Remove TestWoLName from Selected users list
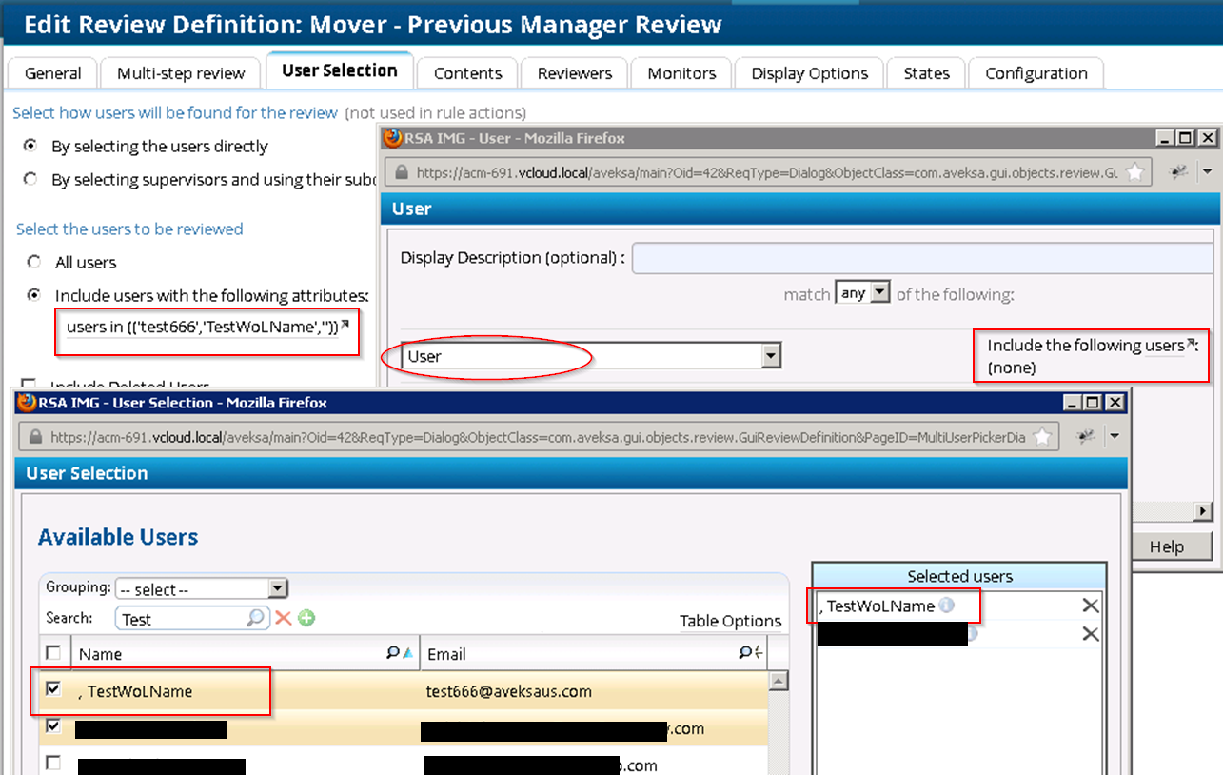Viewport: 1223px width, 775px height. point(1090,606)
